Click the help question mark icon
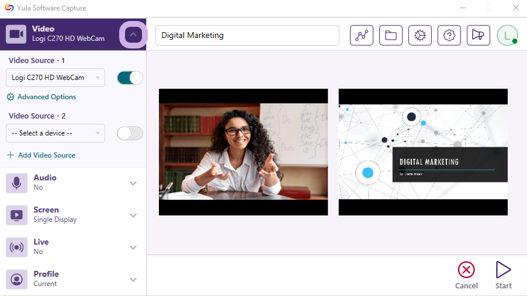527x296 pixels. coord(449,35)
